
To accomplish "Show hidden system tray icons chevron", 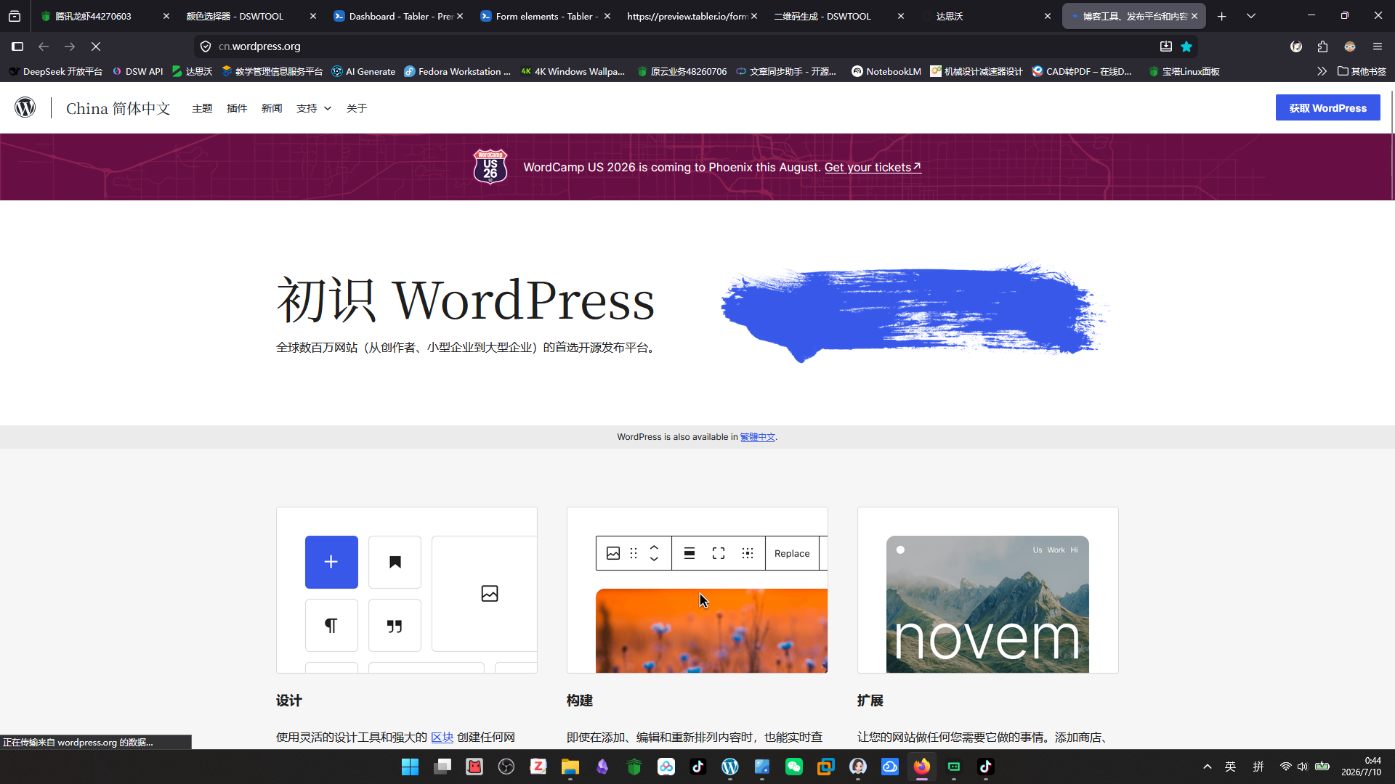I will click(x=1208, y=767).
